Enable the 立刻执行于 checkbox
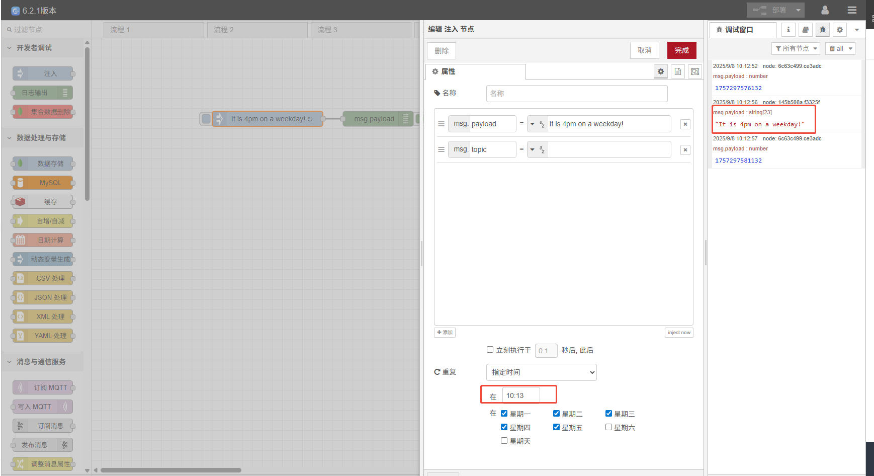The image size is (874, 476). pos(490,350)
